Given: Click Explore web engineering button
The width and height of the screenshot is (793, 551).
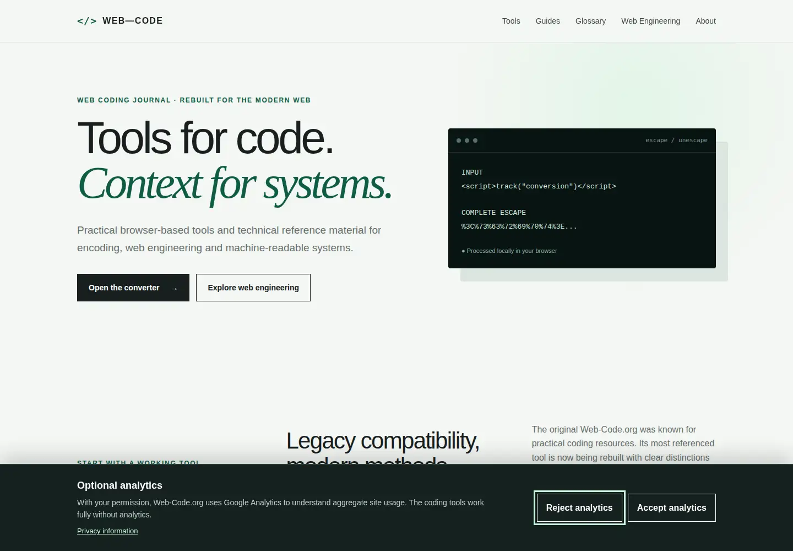Looking at the screenshot, I should pyautogui.click(x=253, y=288).
